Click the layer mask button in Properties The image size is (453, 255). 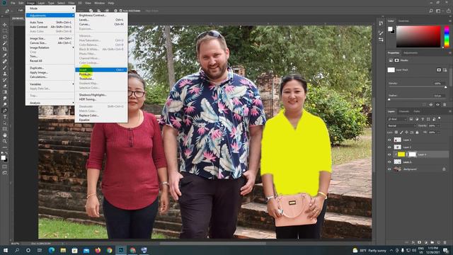click(x=439, y=70)
